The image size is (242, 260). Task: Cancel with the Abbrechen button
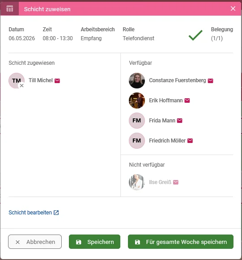[x=35, y=242]
